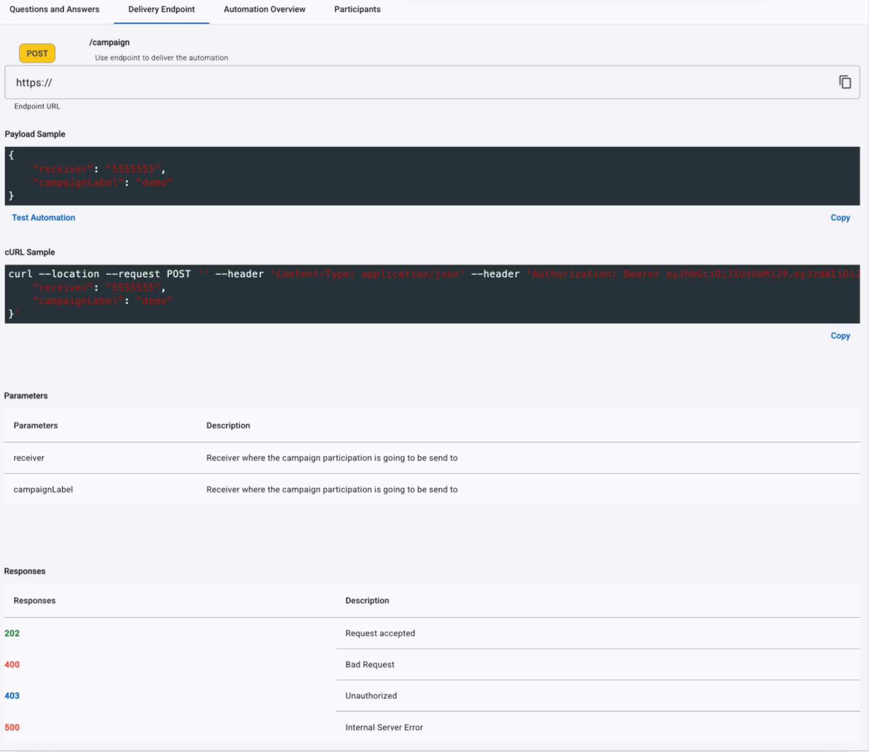The width and height of the screenshot is (869, 752).
Task: Click inside the Endpoint URL field
Action: point(432,82)
